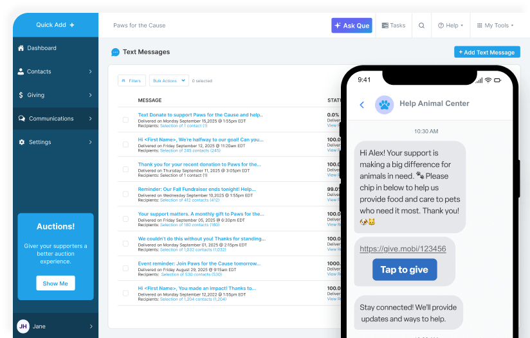Open the Help dropdown menu

tap(450, 26)
